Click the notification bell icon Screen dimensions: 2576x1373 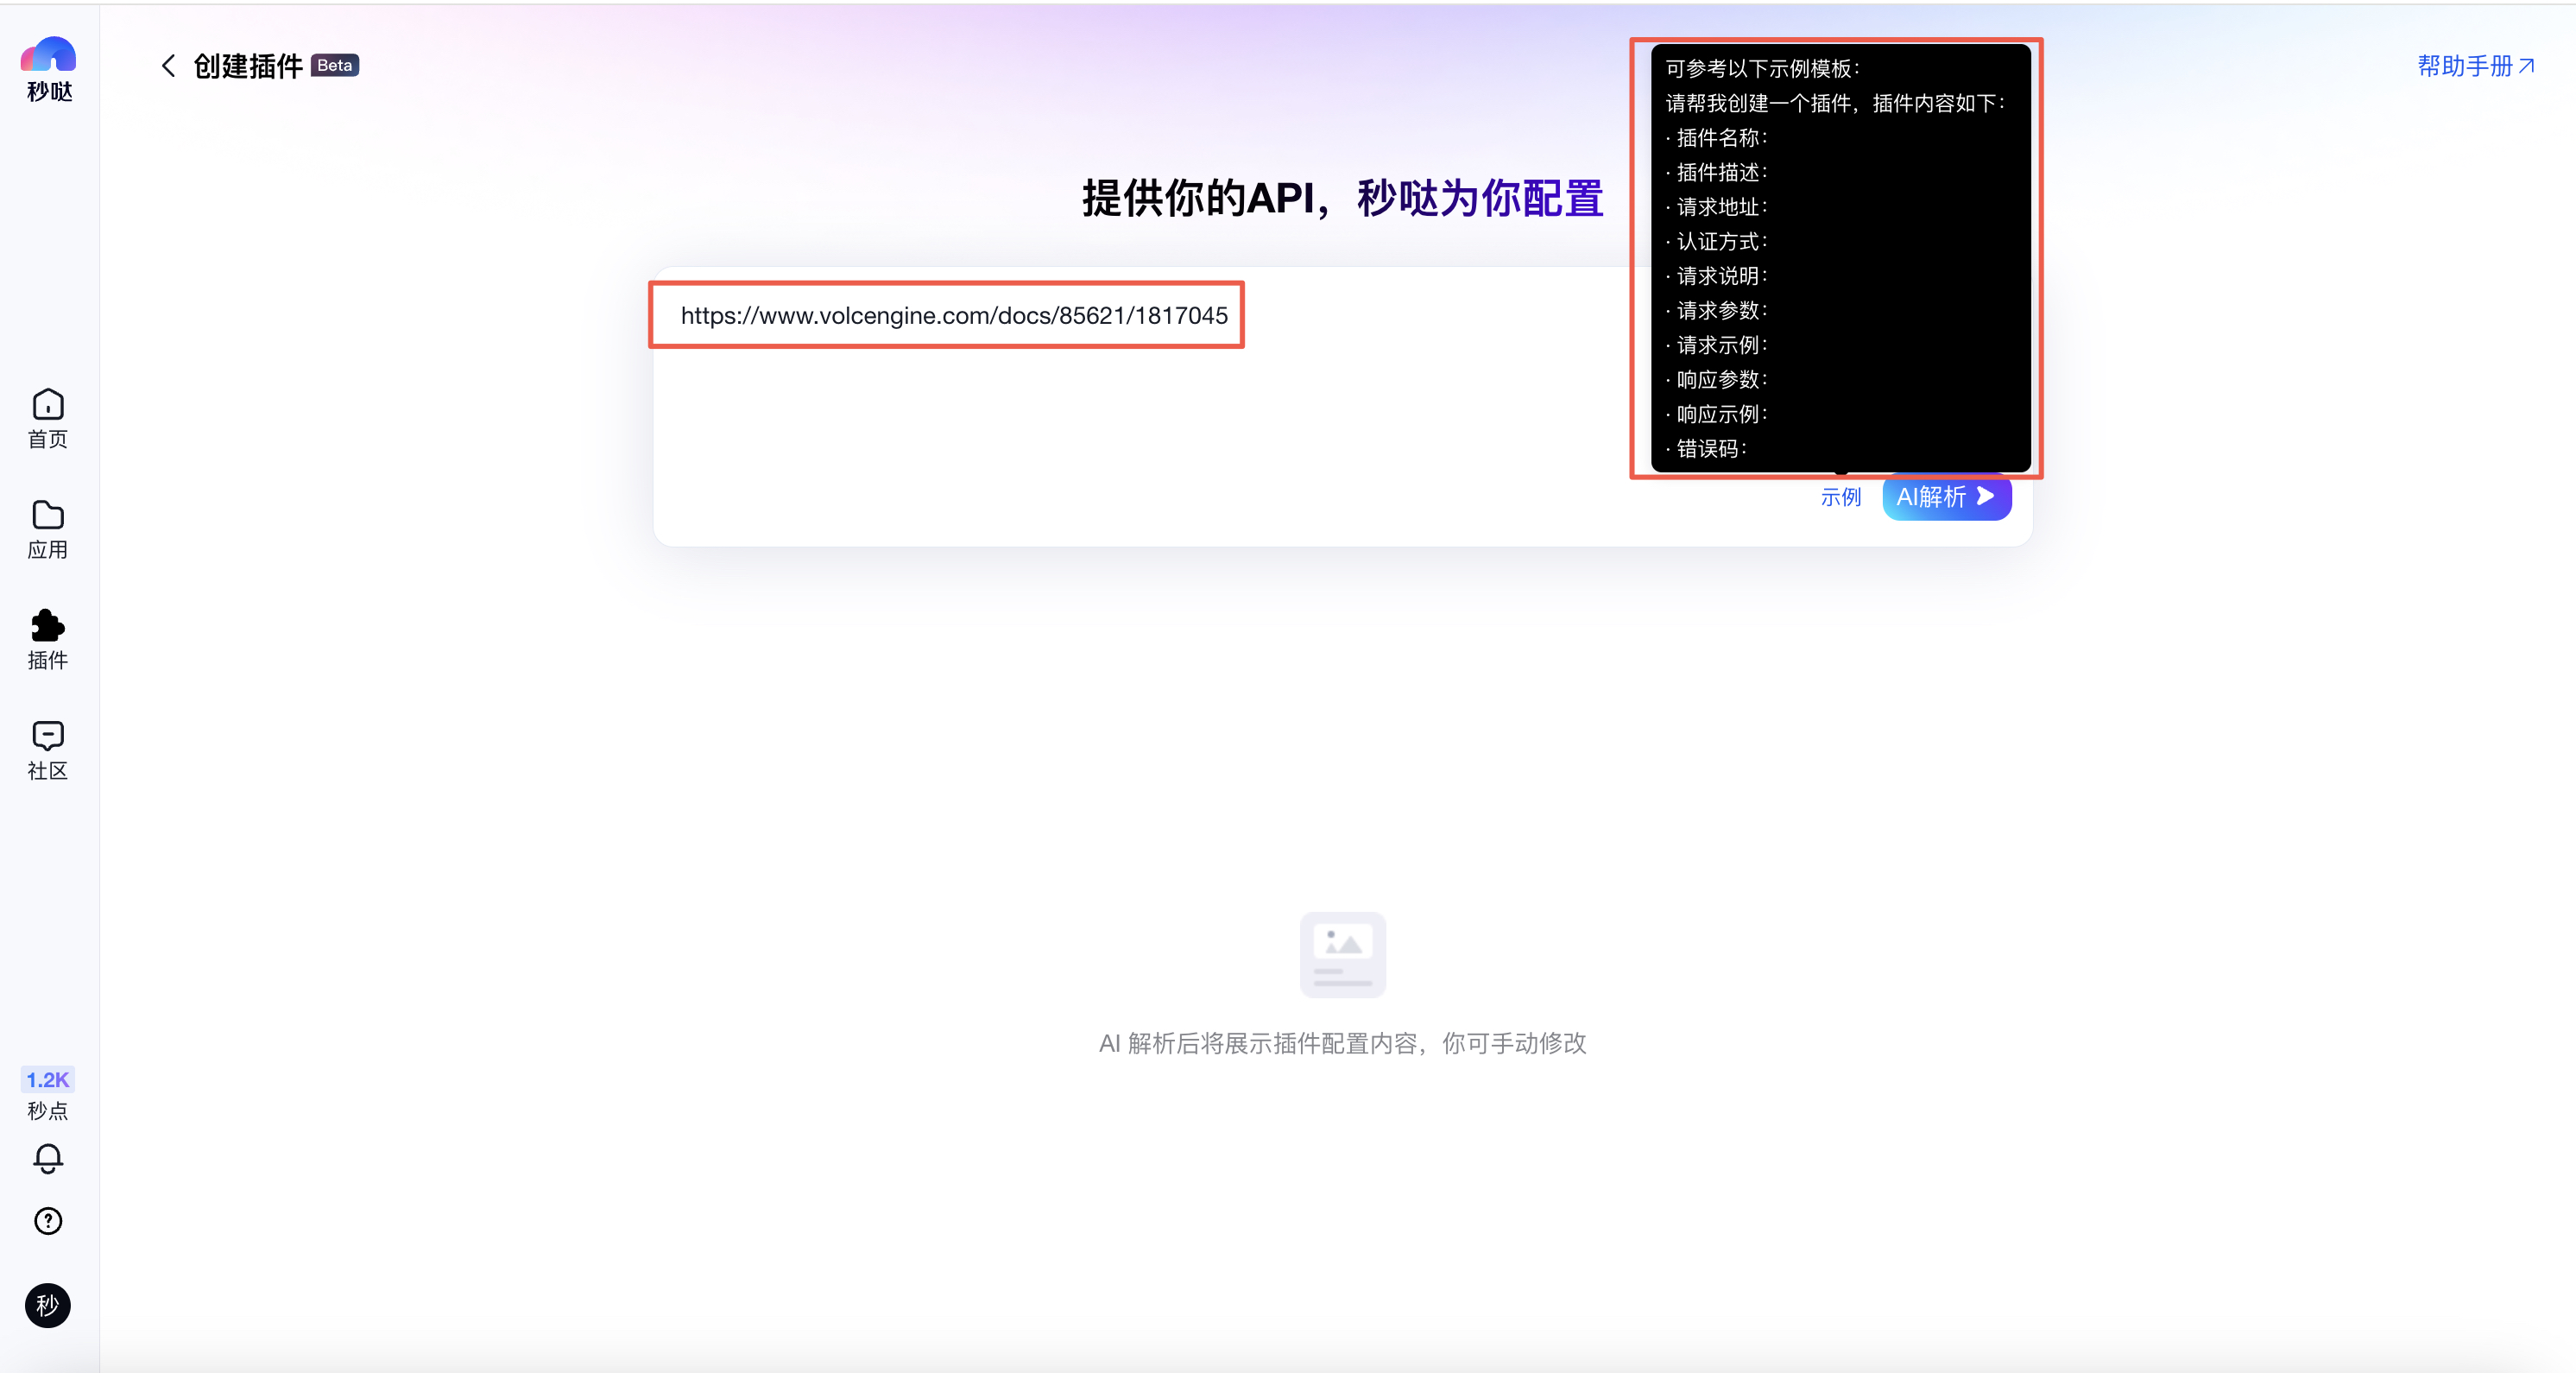48,1158
